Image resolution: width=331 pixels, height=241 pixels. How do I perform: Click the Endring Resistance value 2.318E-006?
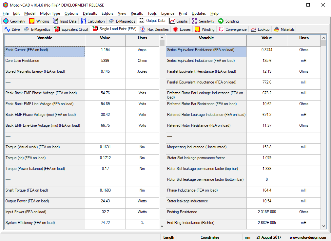pyautogui.click(x=267, y=212)
